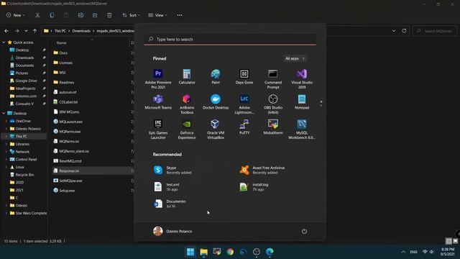The width and height of the screenshot is (460, 259).
Task: Click the clock and date in taskbar
Action: pyautogui.click(x=447, y=252)
